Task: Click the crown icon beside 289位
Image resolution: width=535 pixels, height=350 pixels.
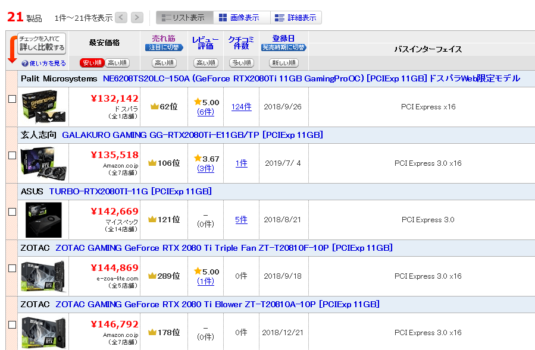Action: pos(152,276)
